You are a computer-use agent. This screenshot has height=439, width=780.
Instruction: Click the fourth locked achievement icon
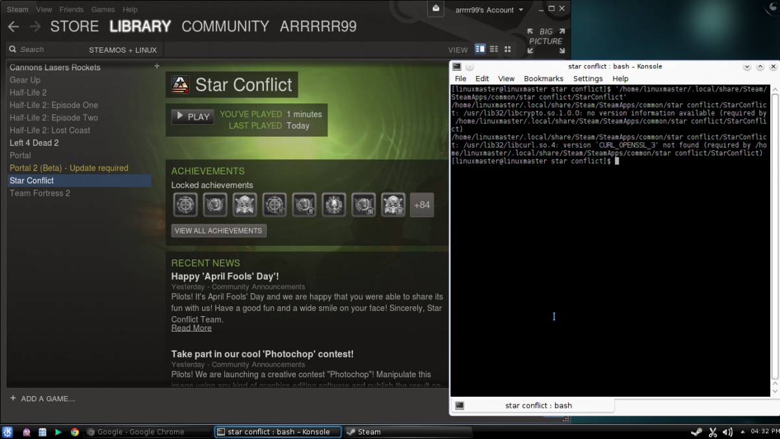click(x=274, y=205)
